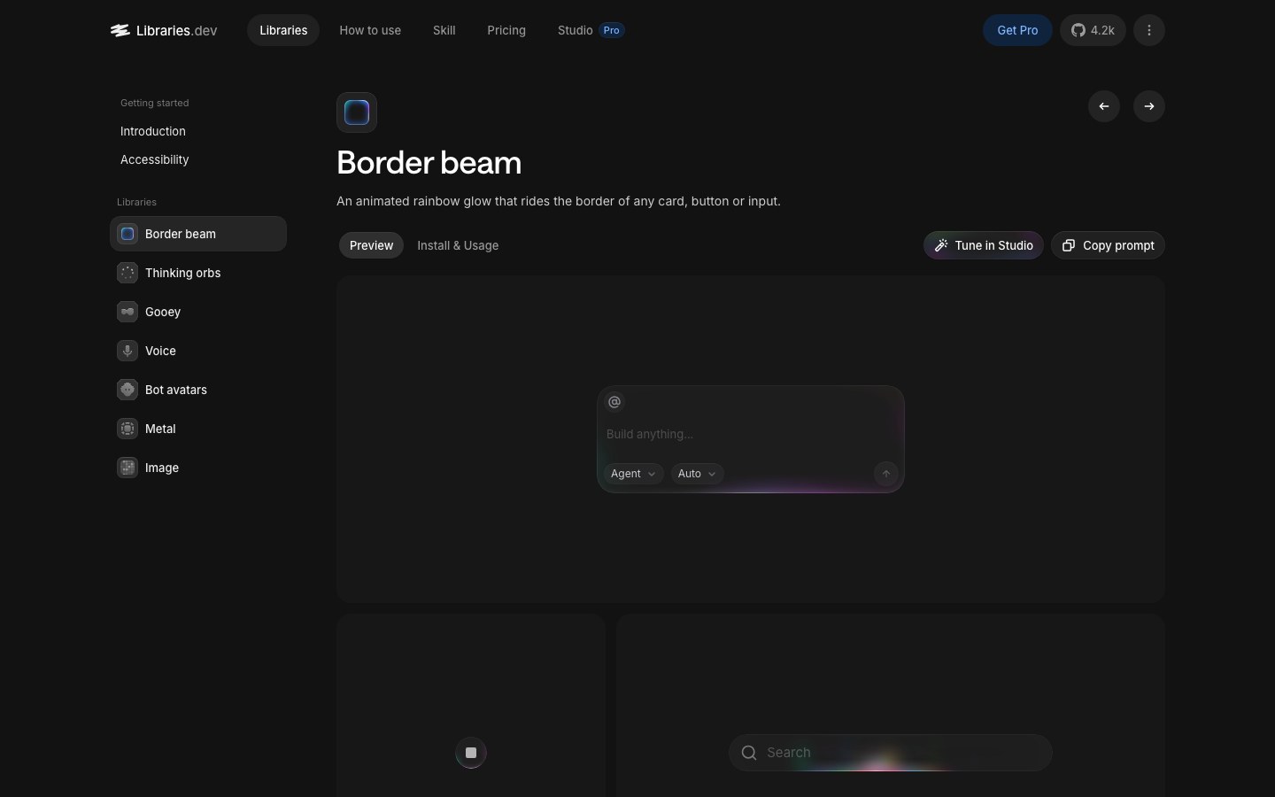Open the Auto dropdown
Screen dimensions: 1275x797
click(x=697, y=474)
